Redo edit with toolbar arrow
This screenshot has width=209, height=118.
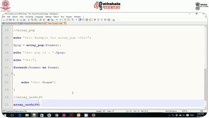44,20
